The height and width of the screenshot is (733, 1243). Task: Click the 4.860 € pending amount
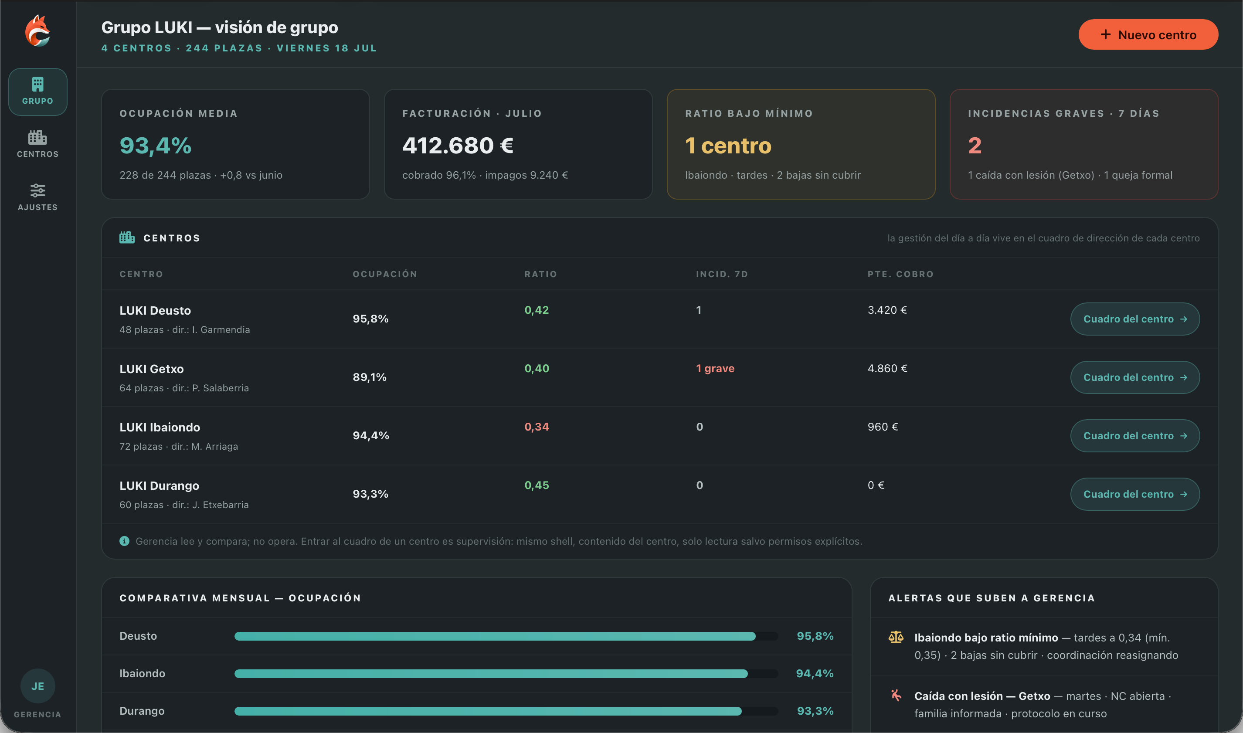[887, 369]
